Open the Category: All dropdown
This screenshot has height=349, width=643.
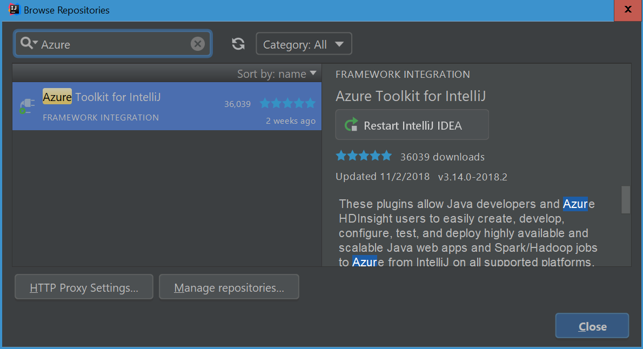point(304,44)
